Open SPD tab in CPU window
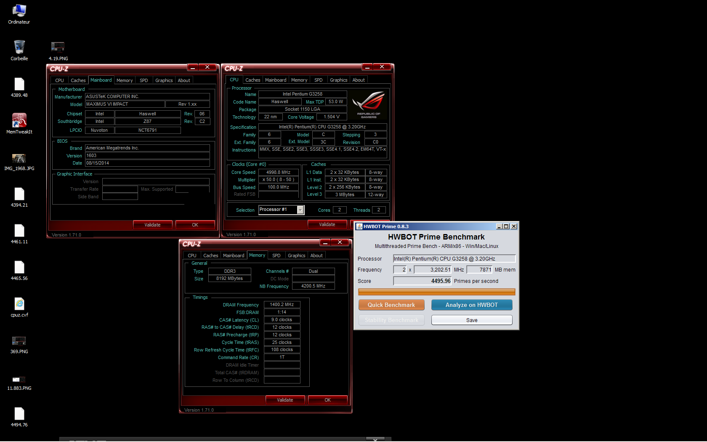 point(319,80)
